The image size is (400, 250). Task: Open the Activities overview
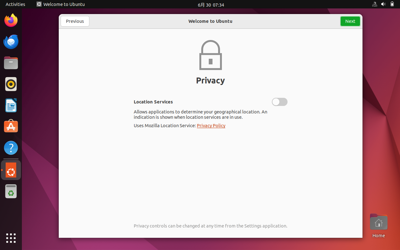tap(15, 4)
